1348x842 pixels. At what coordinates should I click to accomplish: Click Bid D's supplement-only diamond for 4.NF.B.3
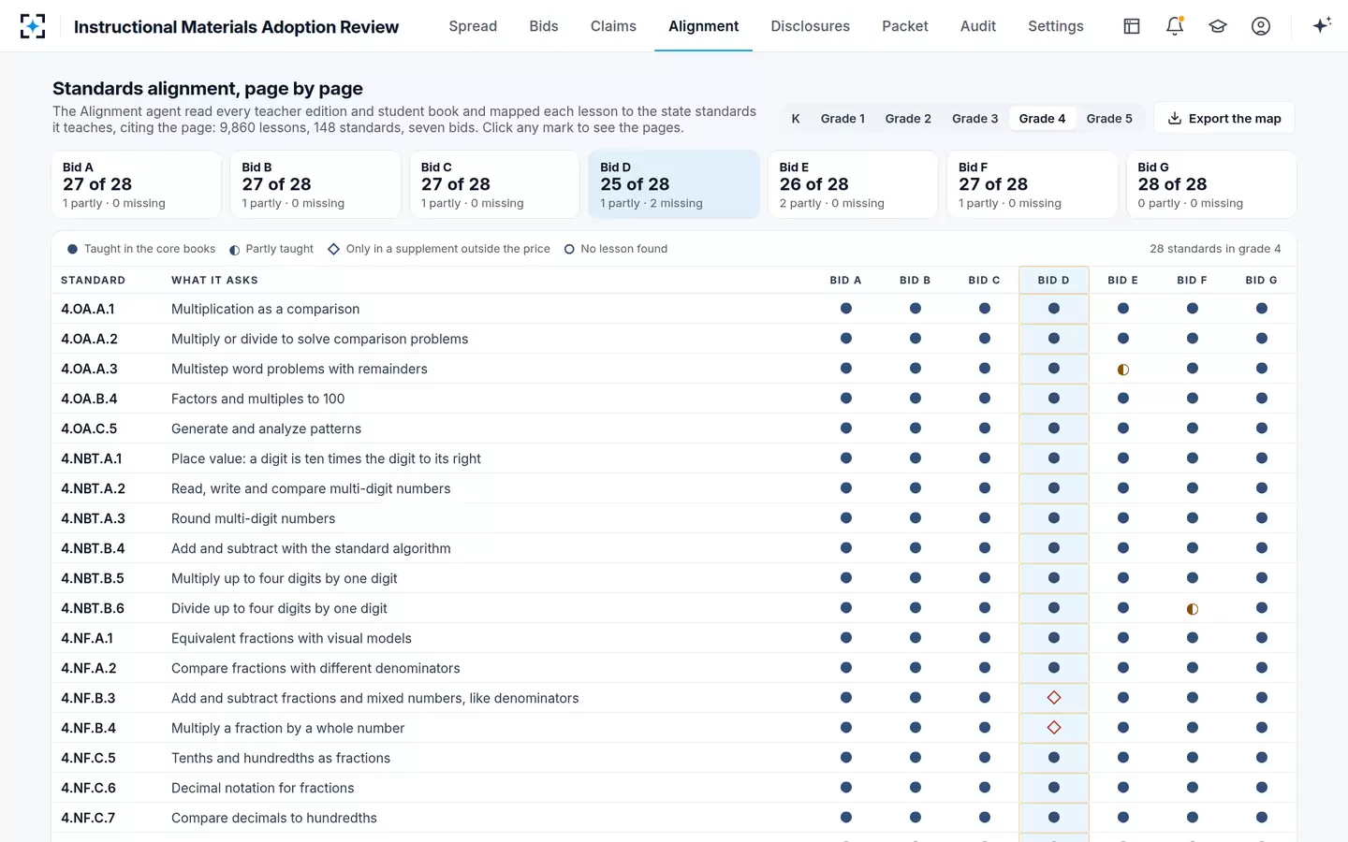[x=1054, y=698]
